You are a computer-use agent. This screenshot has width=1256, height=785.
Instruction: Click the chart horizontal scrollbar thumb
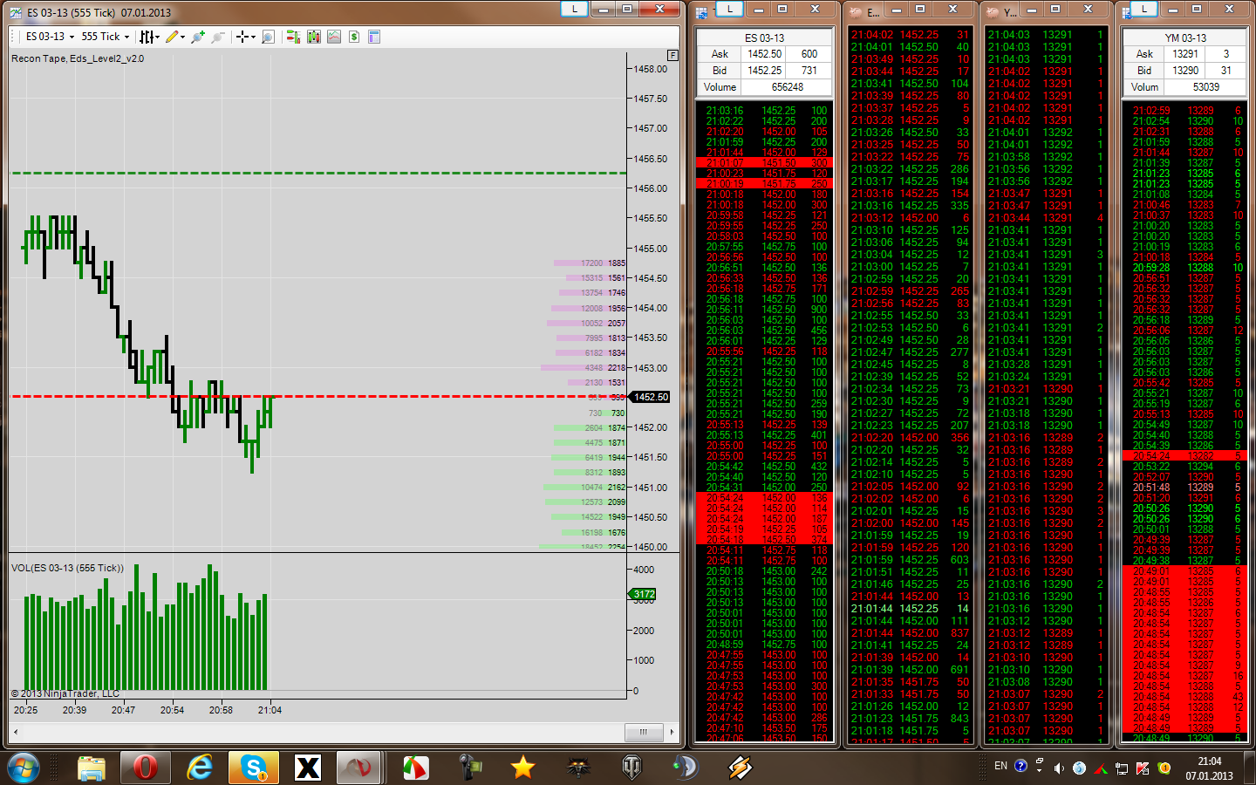pyautogui.click(x=643, y=732)
